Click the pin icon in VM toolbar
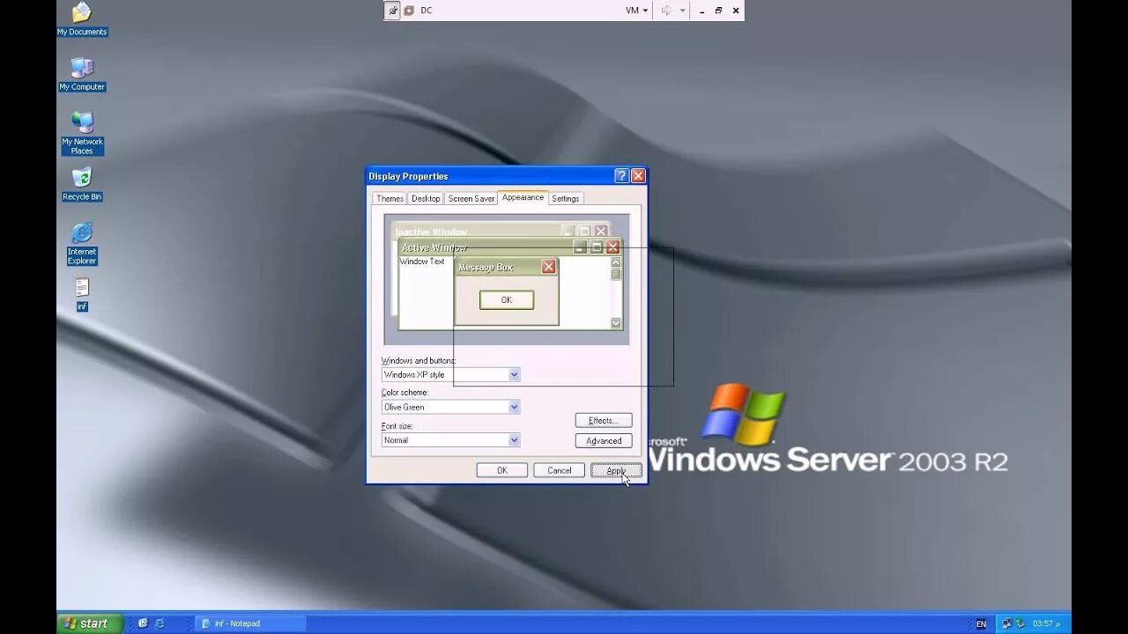The width and height of the screenshot is (1128, 634). [x=393, y=11]
